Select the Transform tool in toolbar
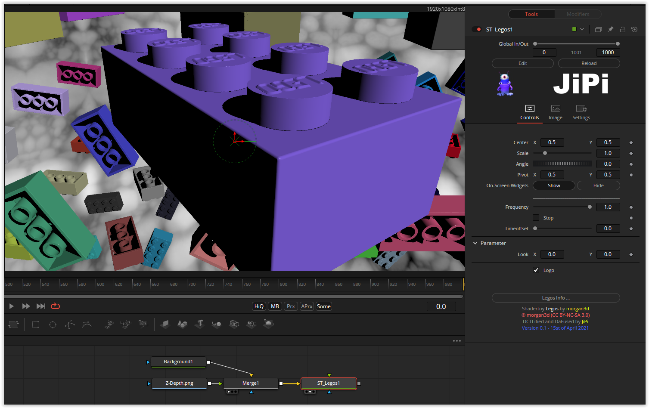Viewport: 649px width, 408px height. (x=14, y=324)
